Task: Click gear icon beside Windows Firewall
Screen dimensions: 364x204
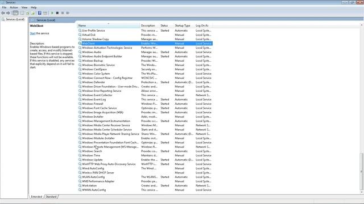Action: point(80,104)
